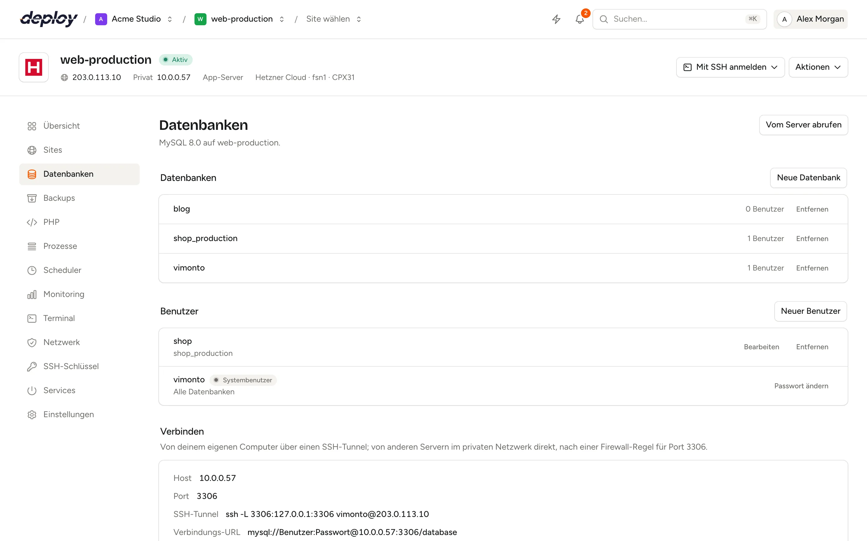This screenshot has height=541, width=867.
Task: Click Vom Server abrufen button
Action: (803, 125)
